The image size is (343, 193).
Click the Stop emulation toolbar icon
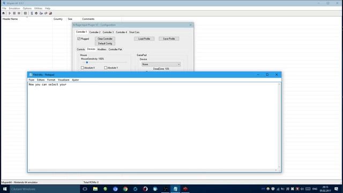pos(19,13)
